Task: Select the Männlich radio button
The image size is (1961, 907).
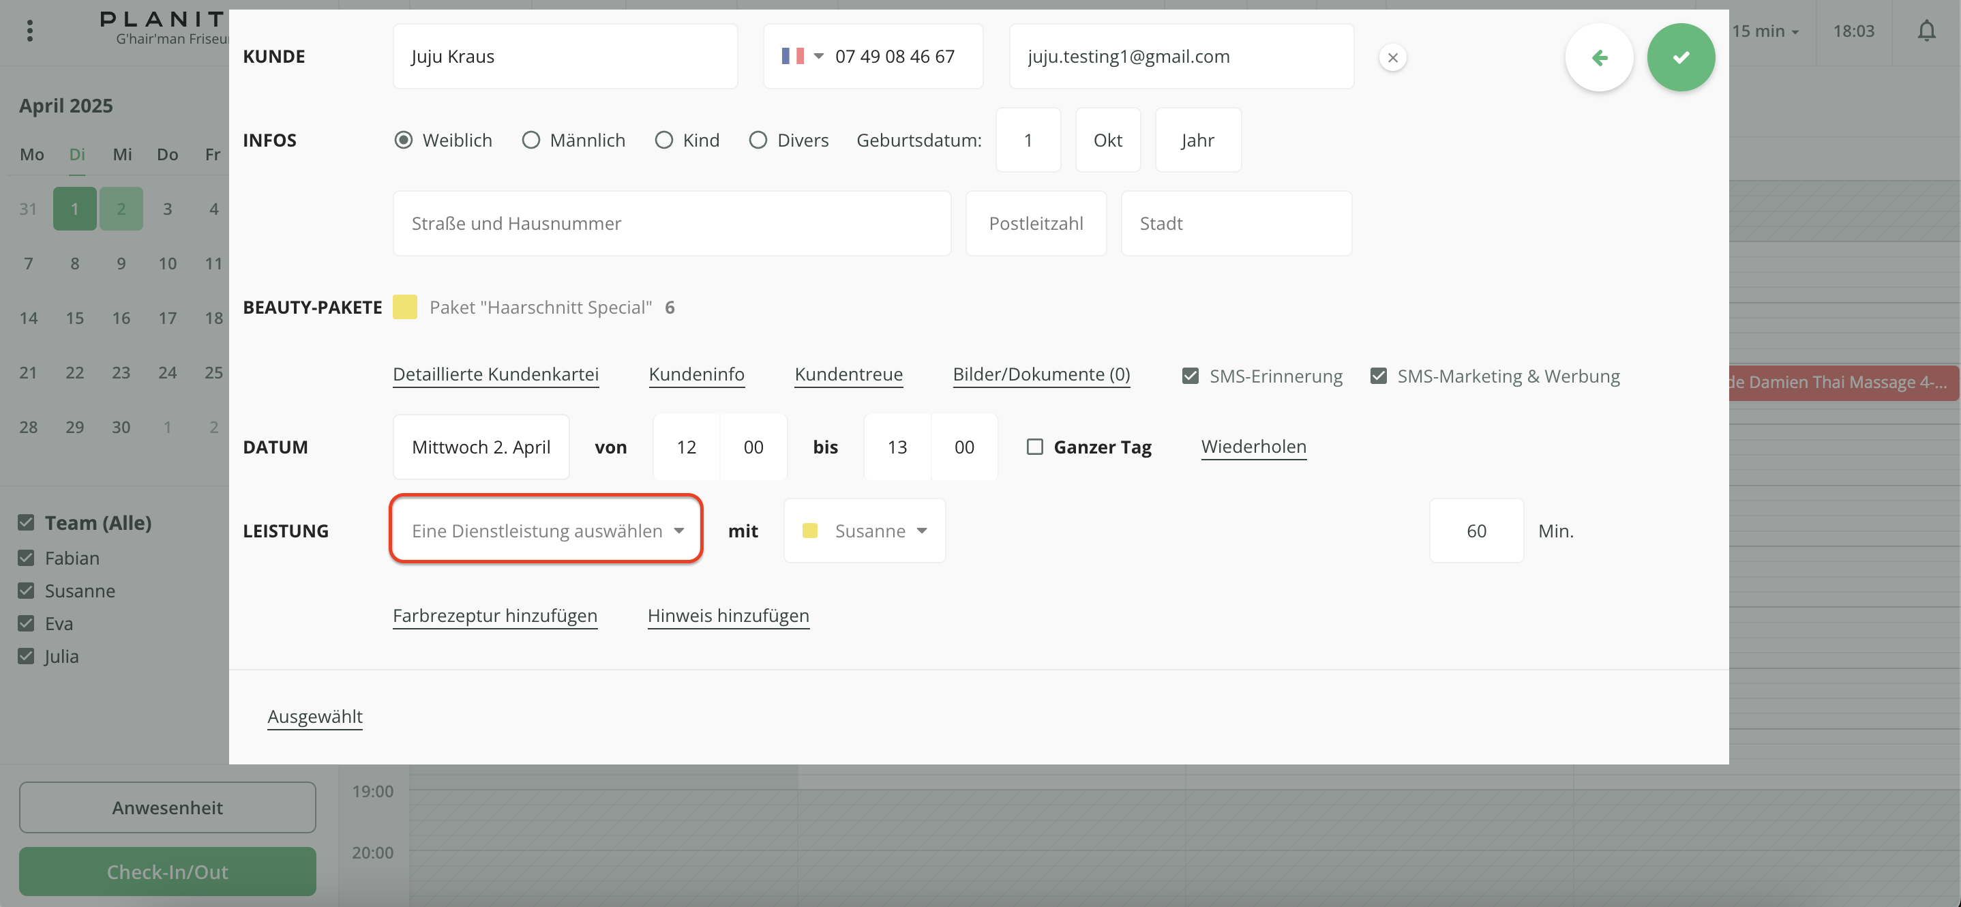Action: (x=530, y=140)
